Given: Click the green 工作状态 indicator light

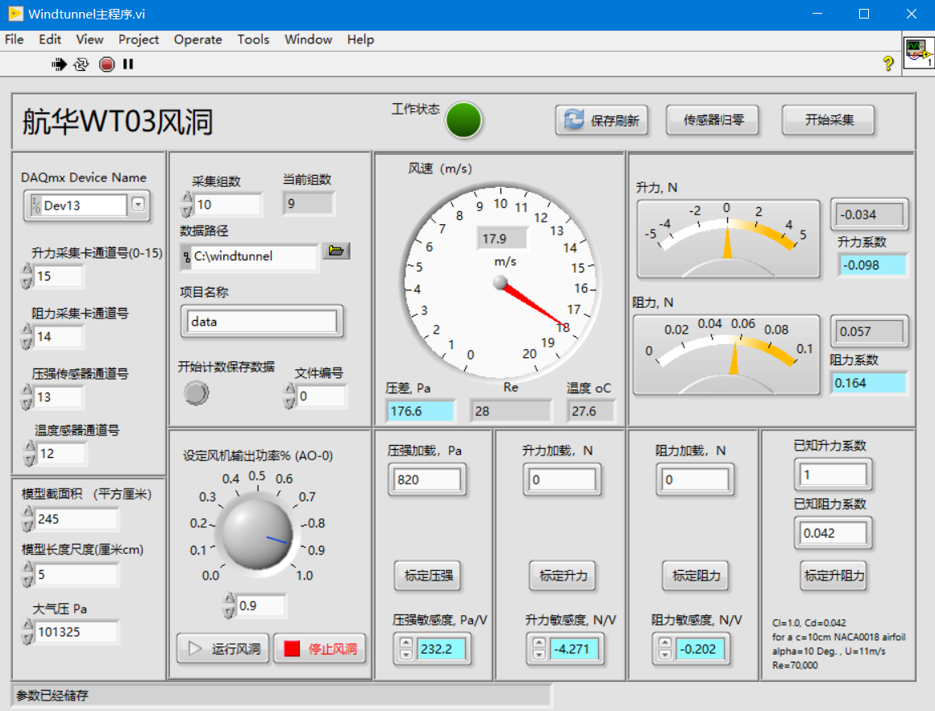Looking at the screenshot, I should [463, 120].
